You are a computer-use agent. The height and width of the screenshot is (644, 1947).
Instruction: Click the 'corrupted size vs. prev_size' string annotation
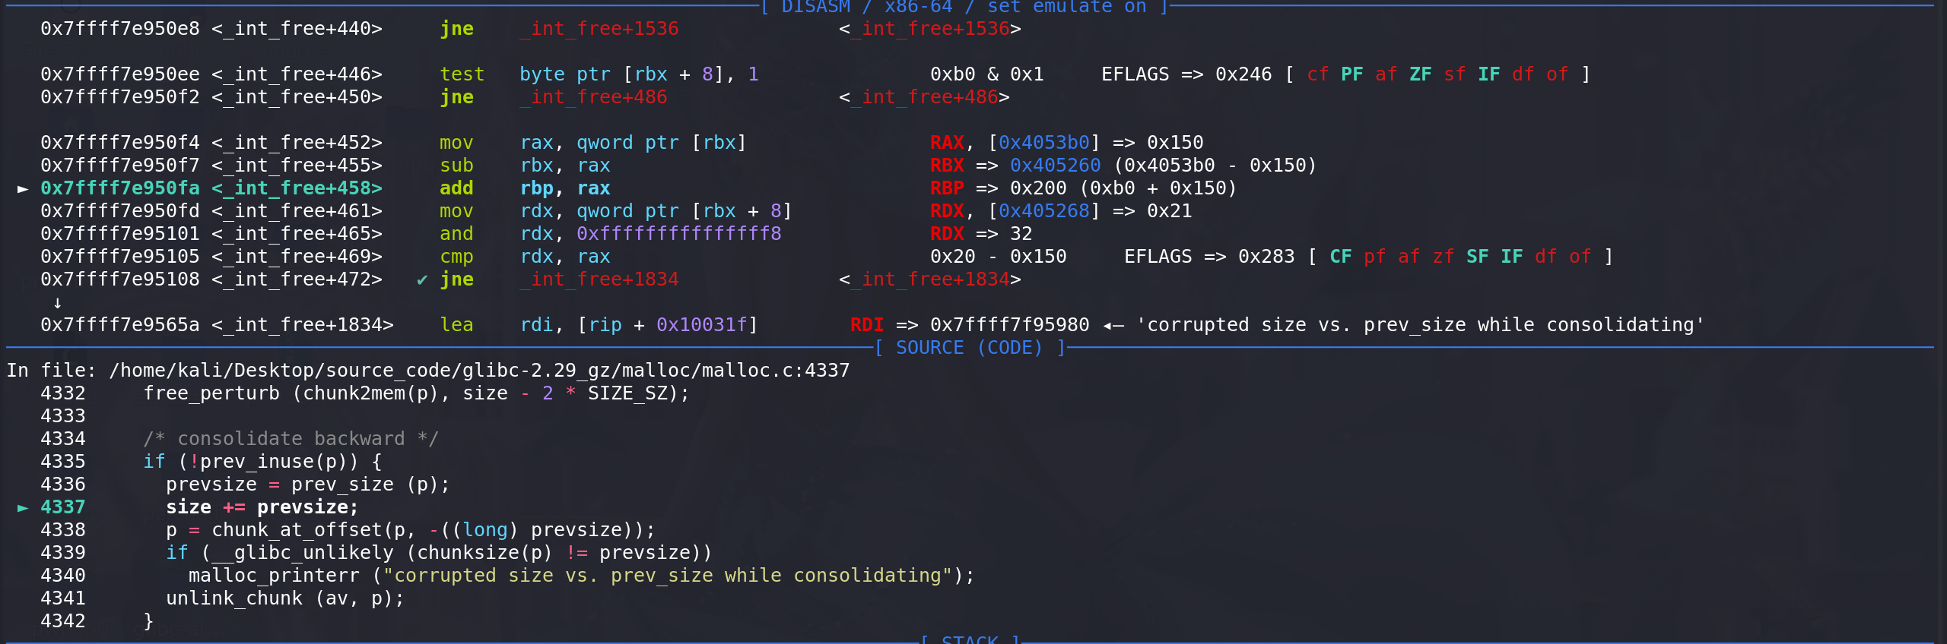[x=1421, y=325]
